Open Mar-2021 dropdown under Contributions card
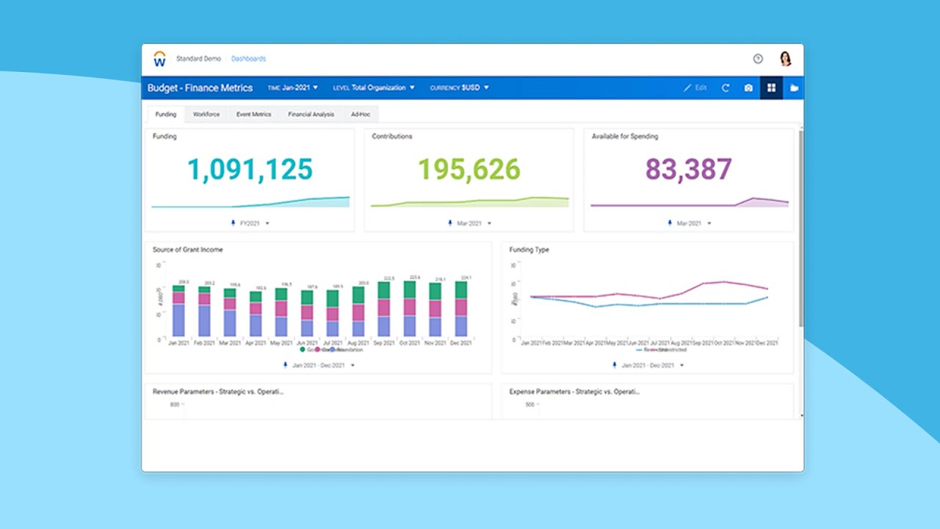Image resolution: width=940 pixels, height=529 pixels. pyautogui.click(x=474, y=223)
